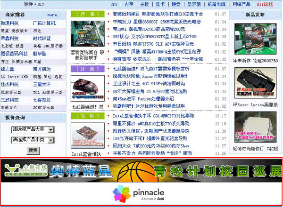The image size is (283, 207).
Task: Open article 套装促销减百 映泰影驰联手打造K10主流平台
Action: [x=158, y=14]
